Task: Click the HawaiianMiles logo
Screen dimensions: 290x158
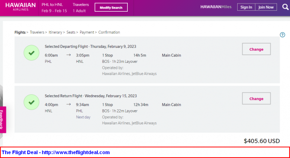Action: pos(216,7)
